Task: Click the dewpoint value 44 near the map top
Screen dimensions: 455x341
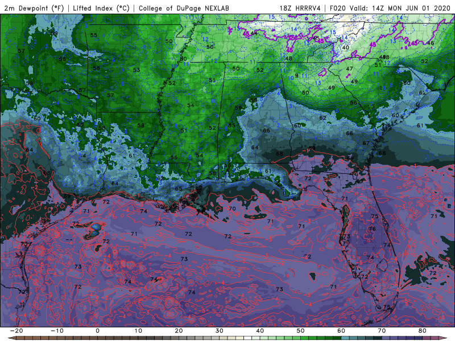Action: 254,33
